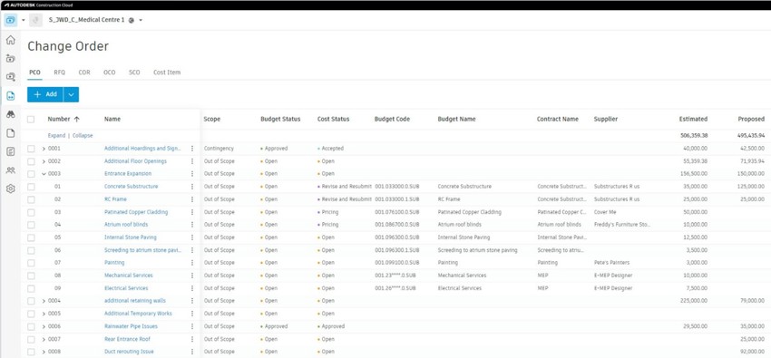Check the box for row 0001
The width and height of the screenshot is (771, 358).
(31, 149)
